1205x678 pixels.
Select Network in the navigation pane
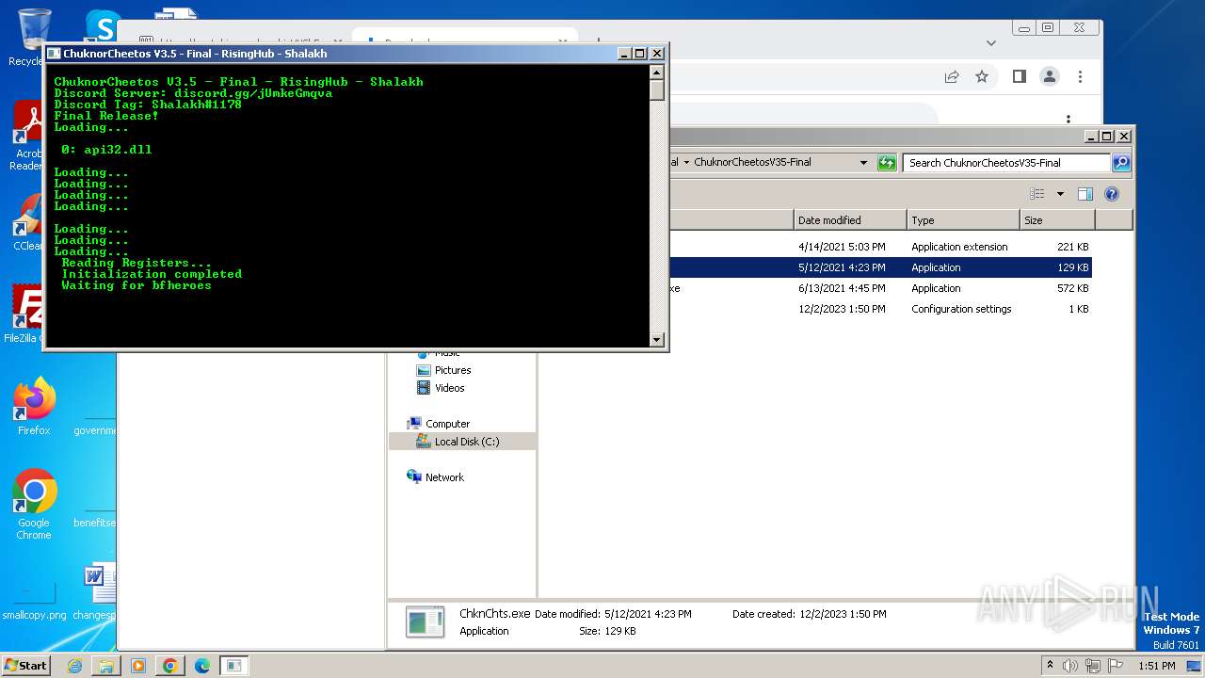point(435,477)
